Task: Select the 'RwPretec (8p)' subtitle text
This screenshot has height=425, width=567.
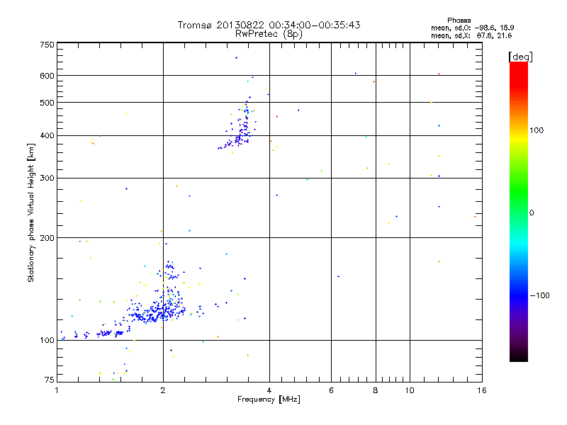Action: click(269, 34)
